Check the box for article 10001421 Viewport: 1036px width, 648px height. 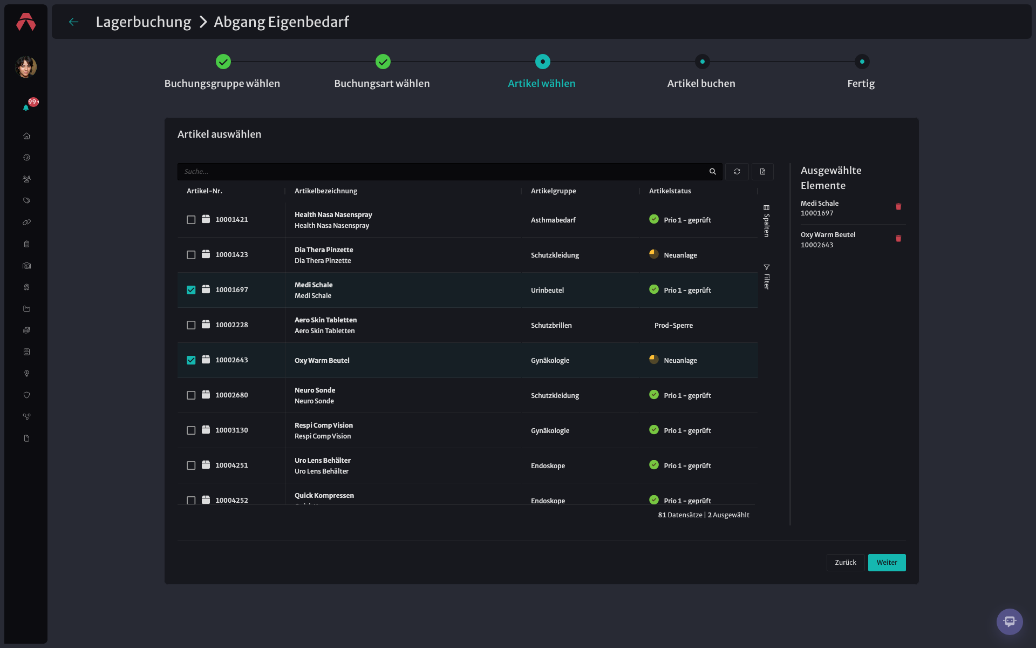(191, 220)
